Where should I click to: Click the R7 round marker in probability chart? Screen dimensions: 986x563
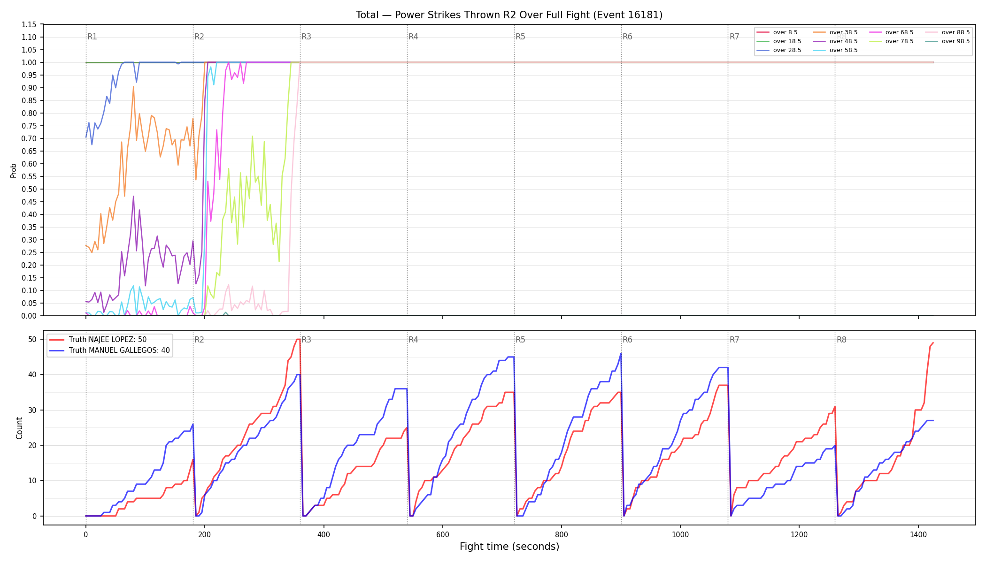pos(734,37)
